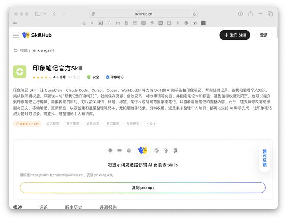Select the central SkillHub agent icon
Viewport: 287px width, 220px height.
click(x=143, y=150)
